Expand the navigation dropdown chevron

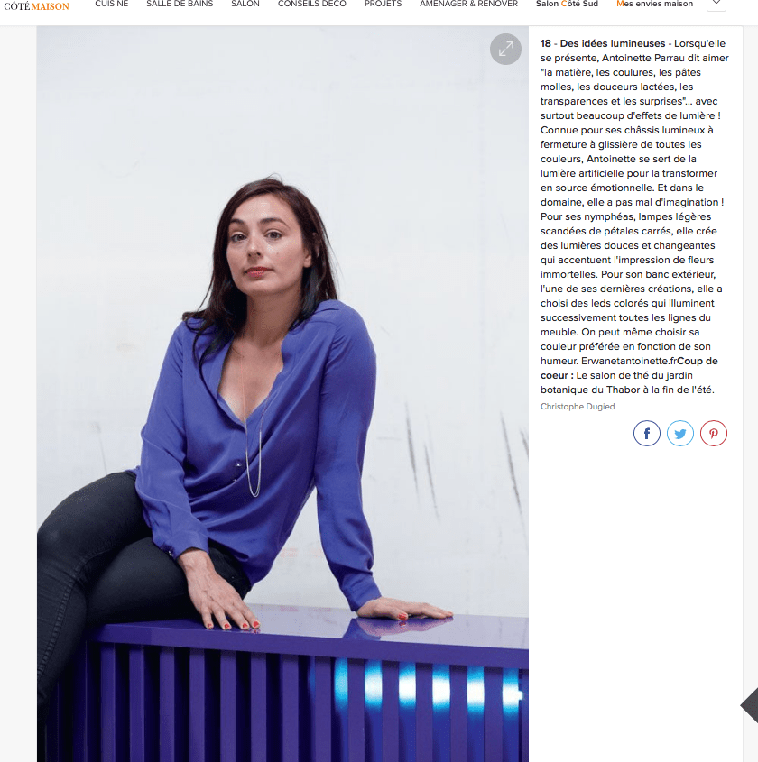pyautogui.click(x=716, y=4)
